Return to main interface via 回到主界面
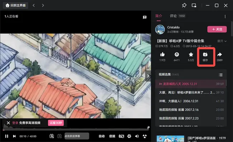 coord(16,5)
